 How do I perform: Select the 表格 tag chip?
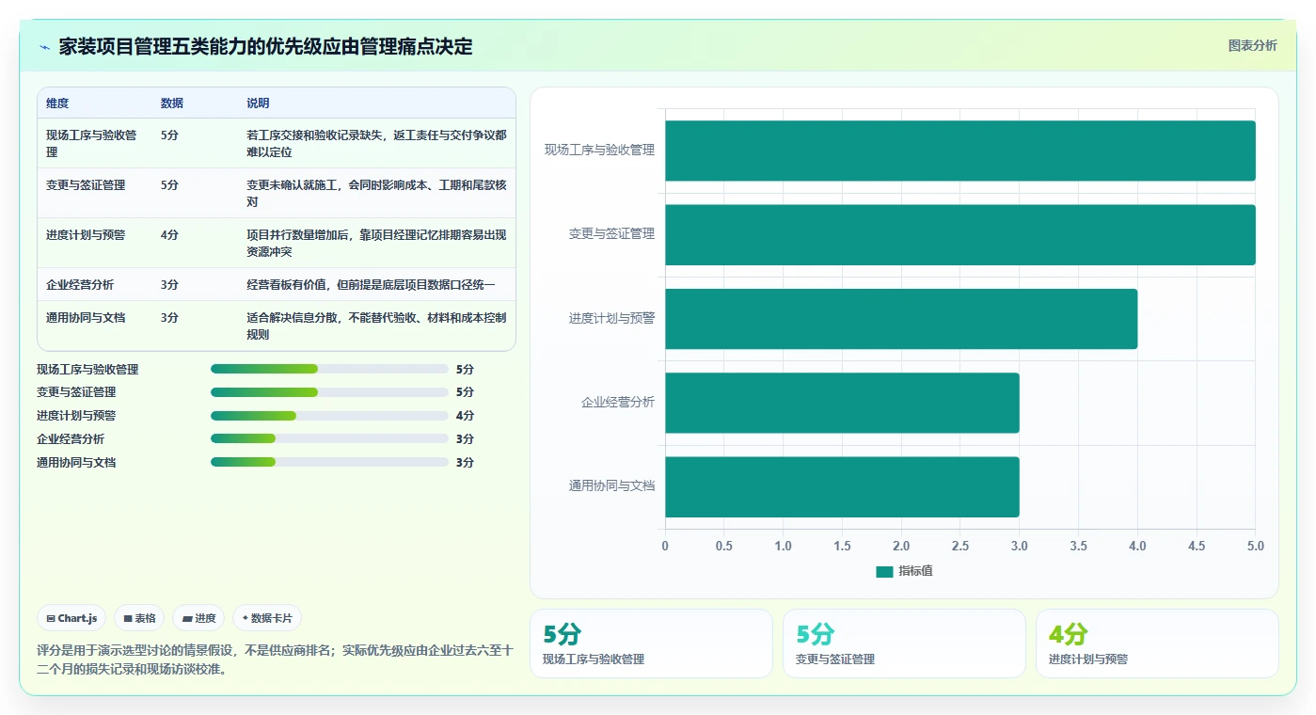[x=139, y=618]
